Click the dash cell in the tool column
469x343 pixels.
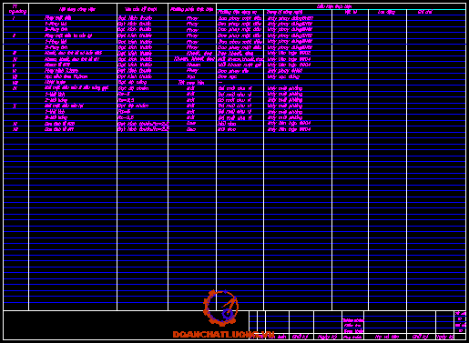(220, 83)
